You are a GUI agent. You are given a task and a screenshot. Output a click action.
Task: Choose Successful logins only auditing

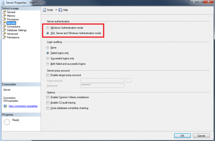coord(48,58)
